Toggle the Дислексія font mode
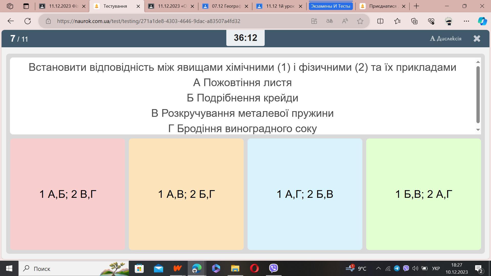Screen dimensions: 491x276 pos(445,39)
